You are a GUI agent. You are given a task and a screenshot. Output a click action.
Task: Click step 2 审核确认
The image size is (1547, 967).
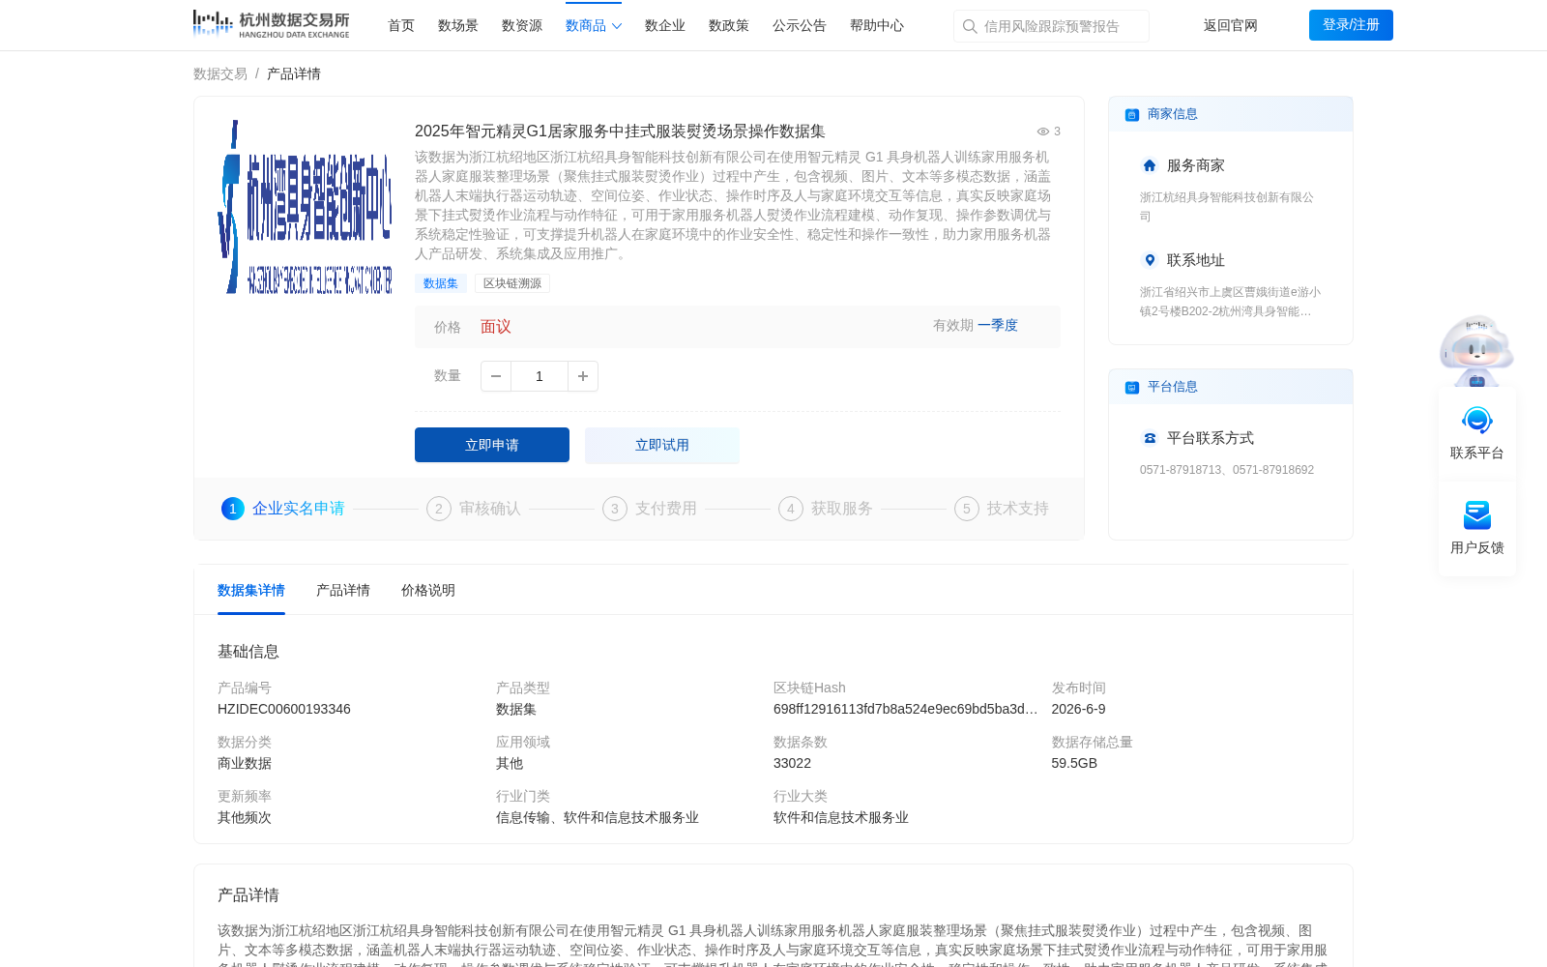point(474,509)
